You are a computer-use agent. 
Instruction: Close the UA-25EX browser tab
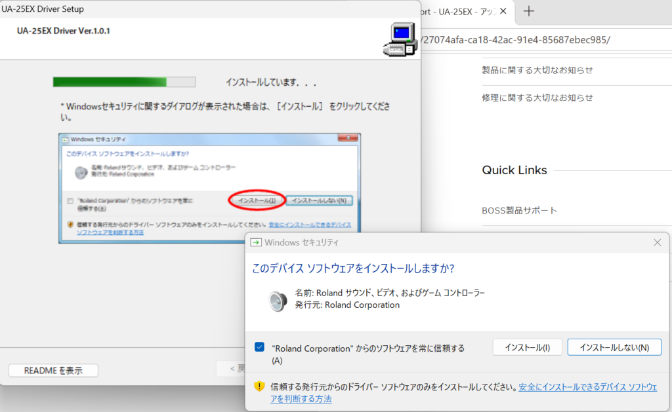click(x=503, y=11)
